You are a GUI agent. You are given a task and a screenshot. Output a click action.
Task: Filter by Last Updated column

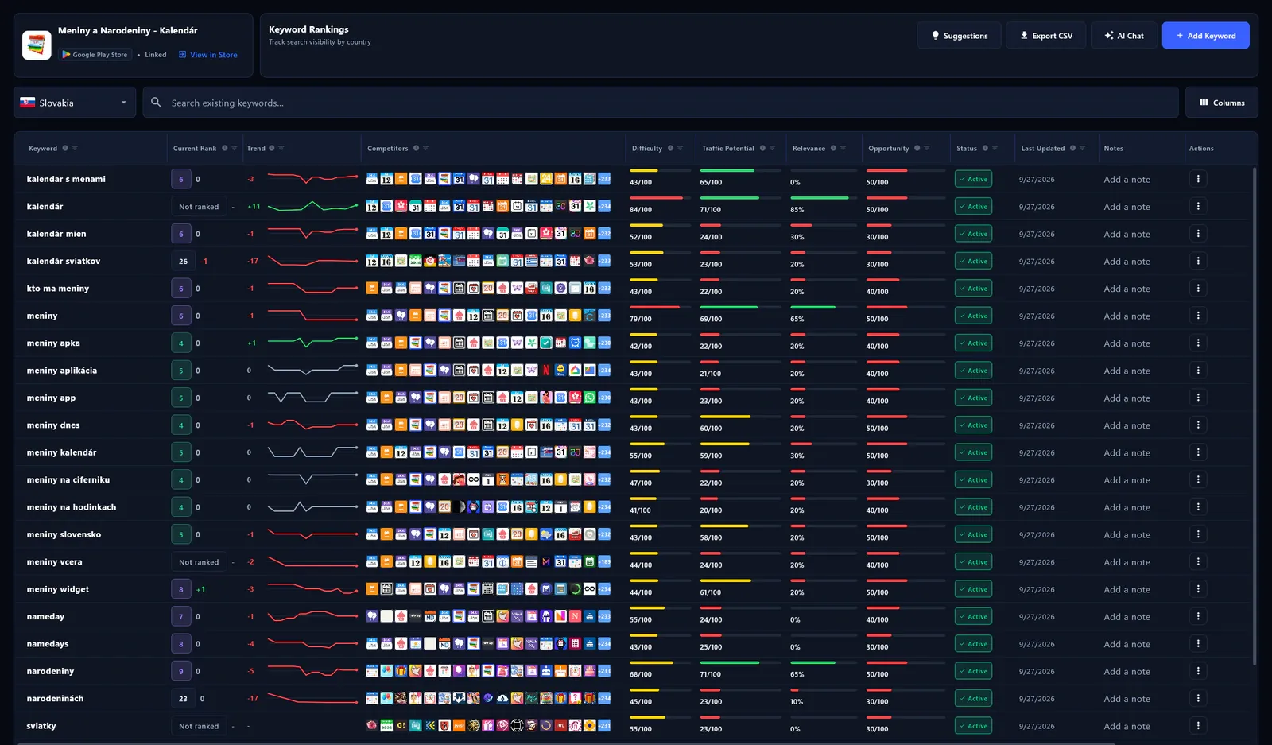point(1082,149)
